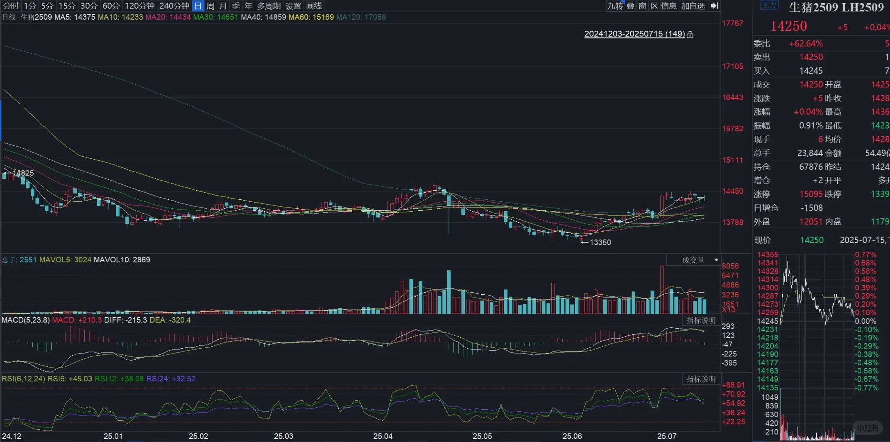Click the MA40: 14859 legend label
Screen dimensions: 890x442
pyautogui.click(x=263, y=17)
